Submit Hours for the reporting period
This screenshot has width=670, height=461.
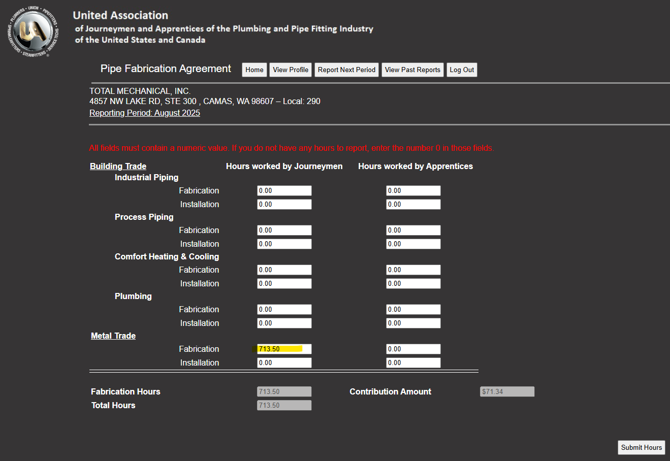(x=642, y=447)
